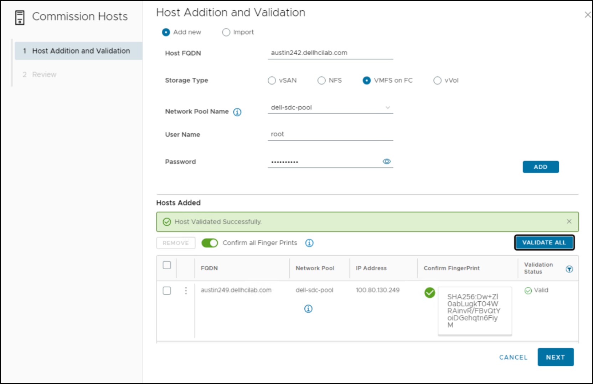Choose VMFS on FC storage type
The width and height of the screenshot is (593, 384).
click(x=367, y=81)
